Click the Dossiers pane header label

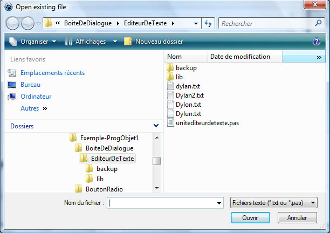[22, 126]
